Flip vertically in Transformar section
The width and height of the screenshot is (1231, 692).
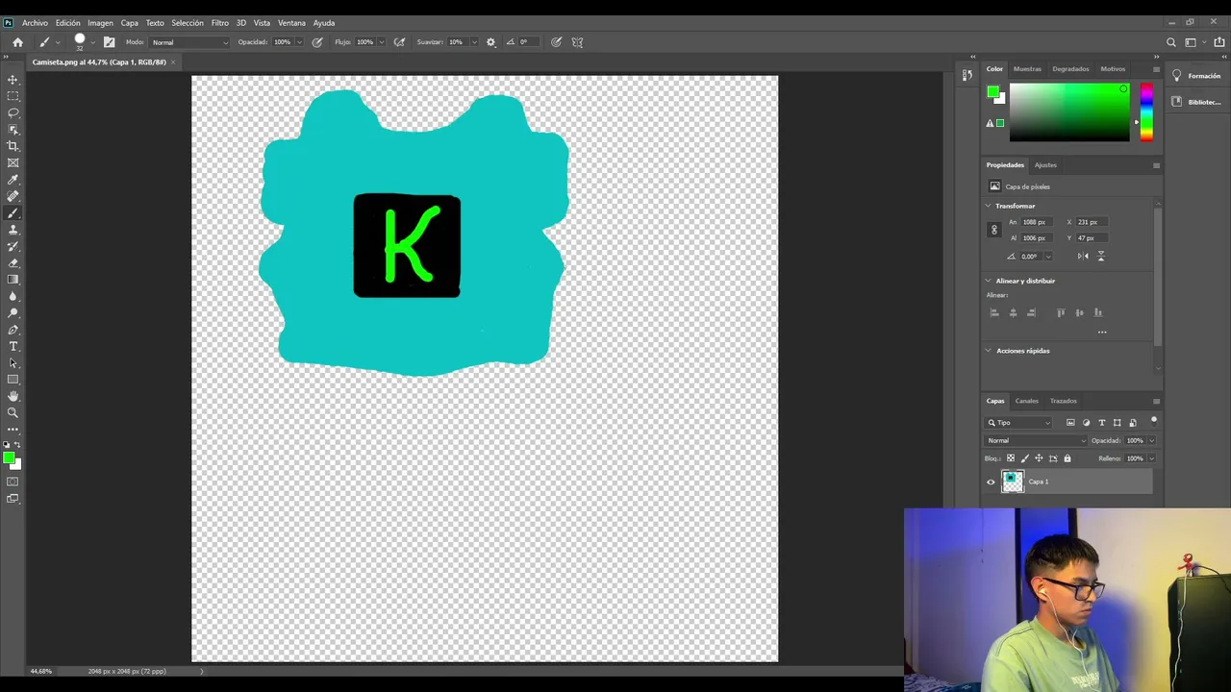pos(1101,256)
